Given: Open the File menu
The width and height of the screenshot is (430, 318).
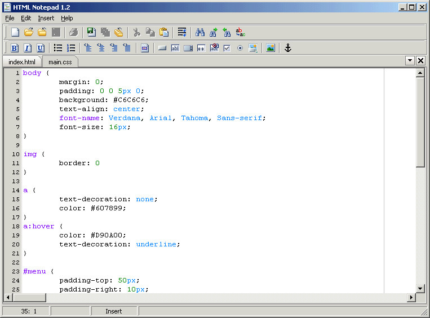Looking at the screenshot, I should (x=10, y=18).
